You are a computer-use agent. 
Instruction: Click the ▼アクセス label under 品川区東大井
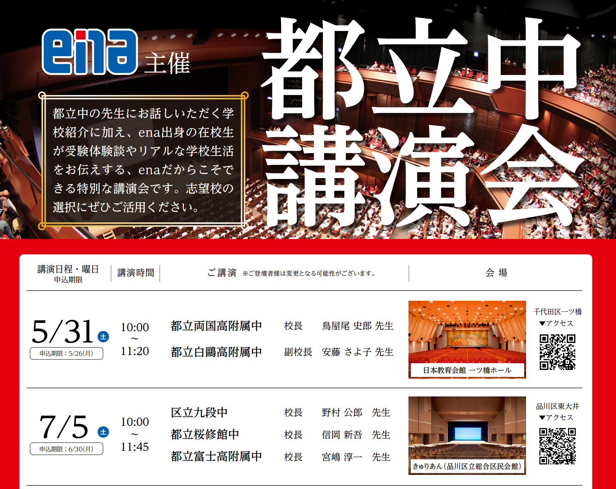556,418
